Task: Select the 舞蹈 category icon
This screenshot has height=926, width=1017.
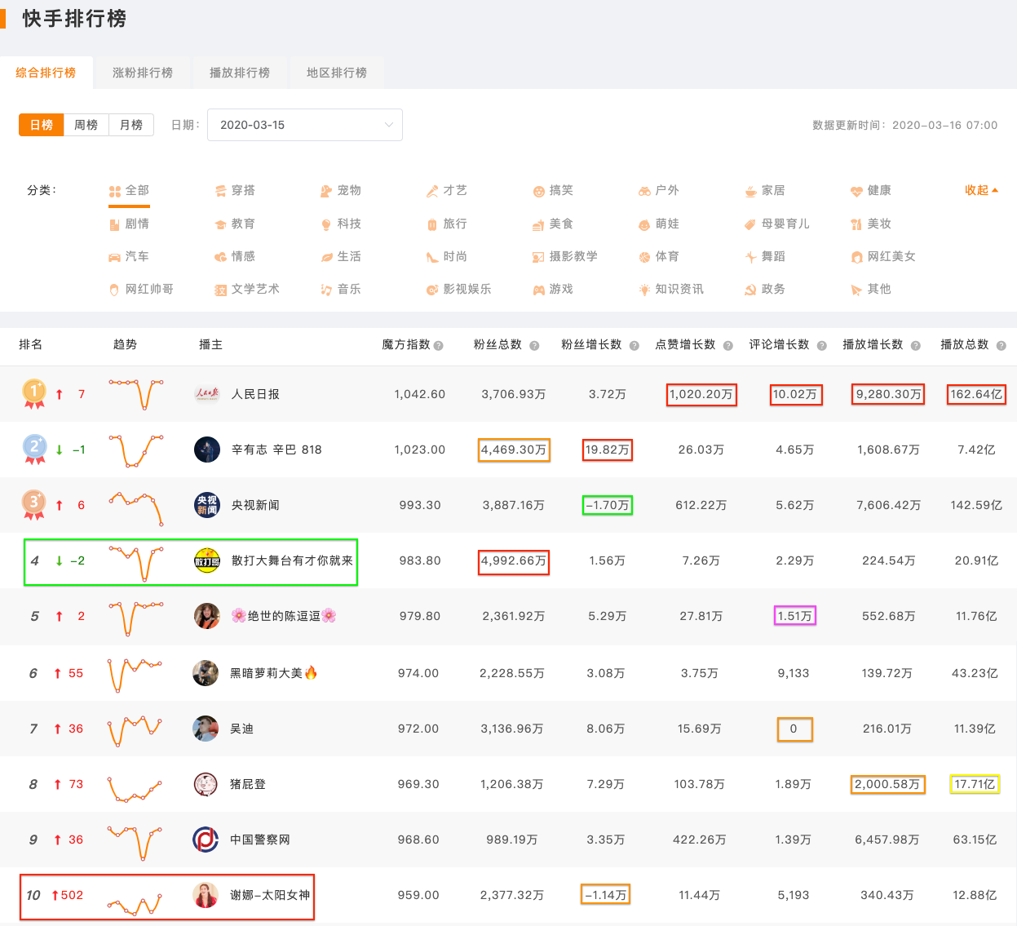Action: (750, 257)
